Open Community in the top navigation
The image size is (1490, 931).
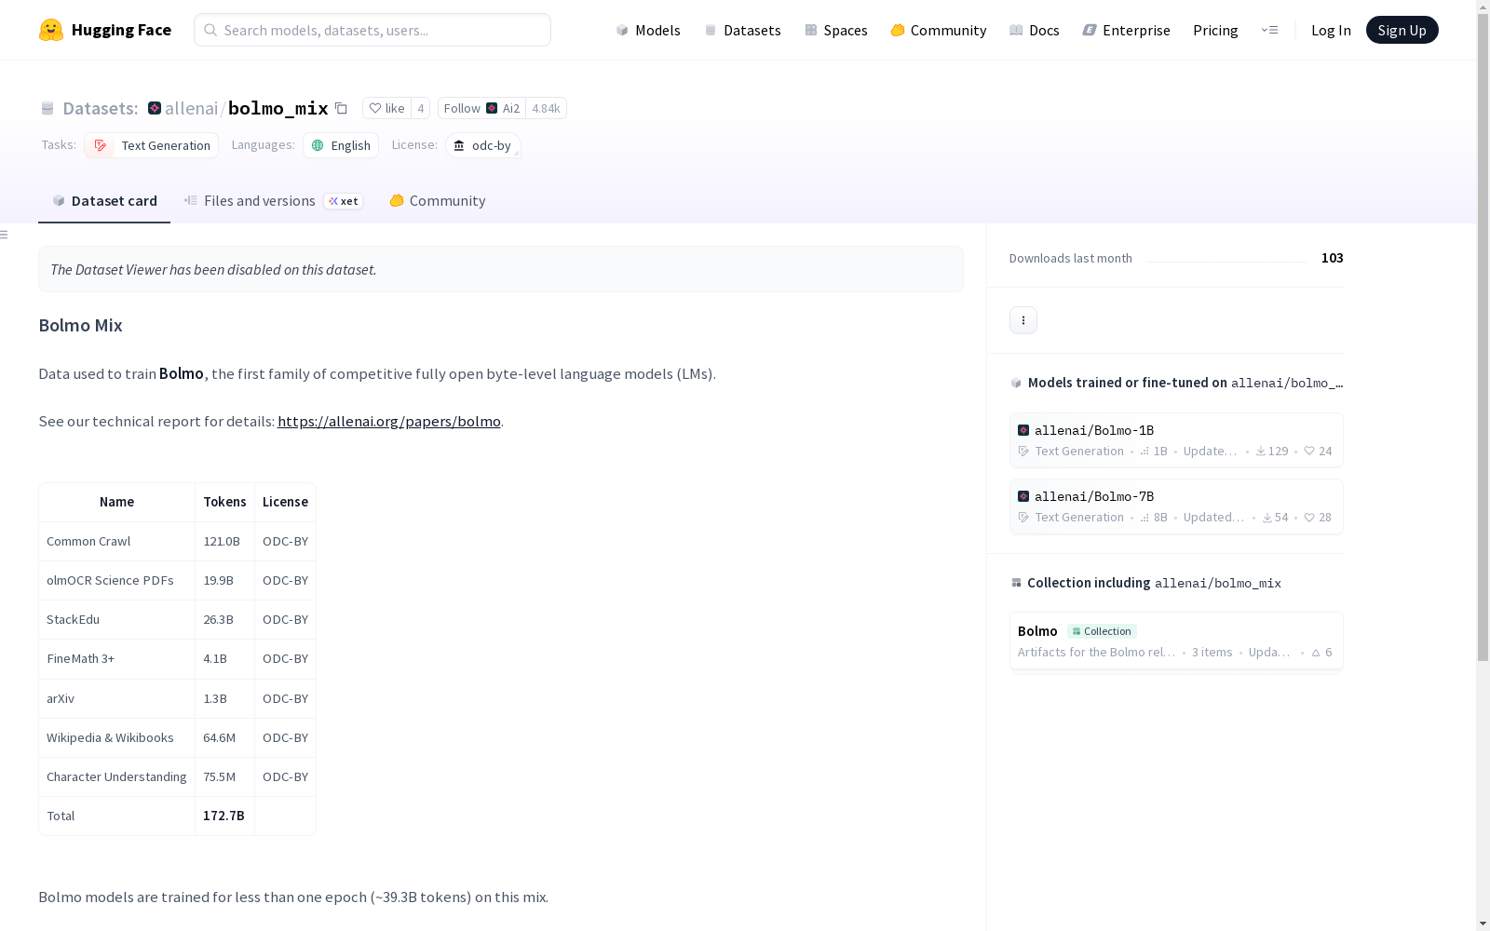tap(939, 30)
